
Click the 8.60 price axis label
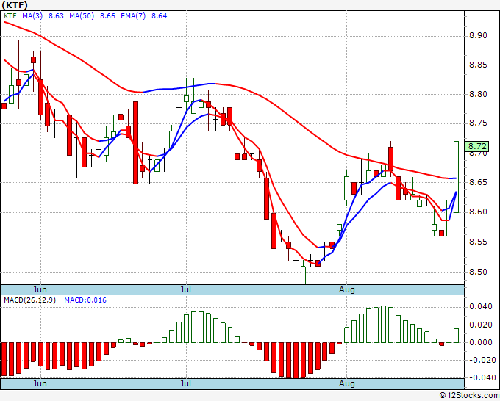(478, 212)
